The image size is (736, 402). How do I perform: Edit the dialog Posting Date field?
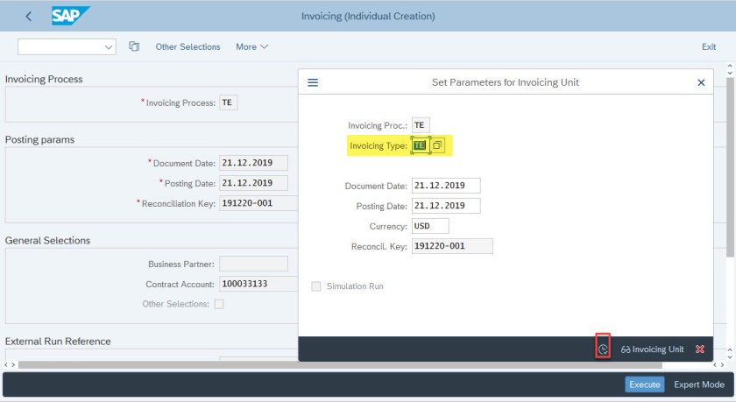446,206
